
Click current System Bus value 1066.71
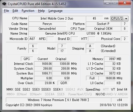(x=43, y=73)
